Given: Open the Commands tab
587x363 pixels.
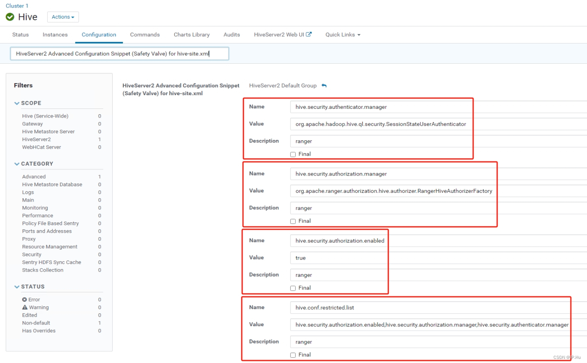Looking at the screenshot, I should 145,35.
